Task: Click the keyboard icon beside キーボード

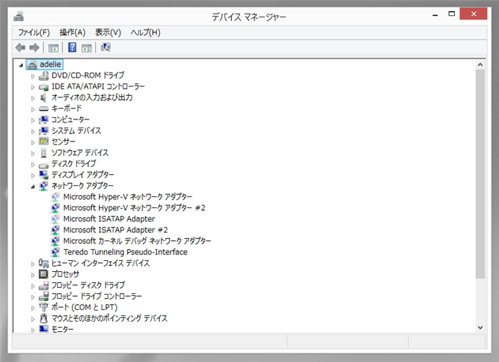Action: pyautogui.click(x=43, y=108)
